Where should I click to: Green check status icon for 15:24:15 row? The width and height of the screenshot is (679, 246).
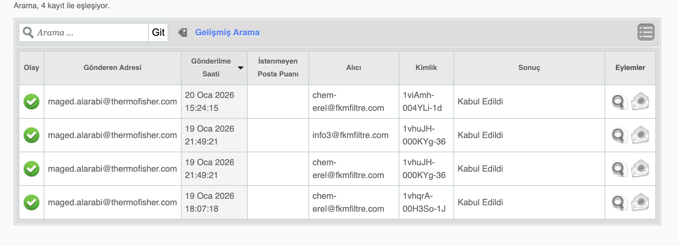point(32,102)
